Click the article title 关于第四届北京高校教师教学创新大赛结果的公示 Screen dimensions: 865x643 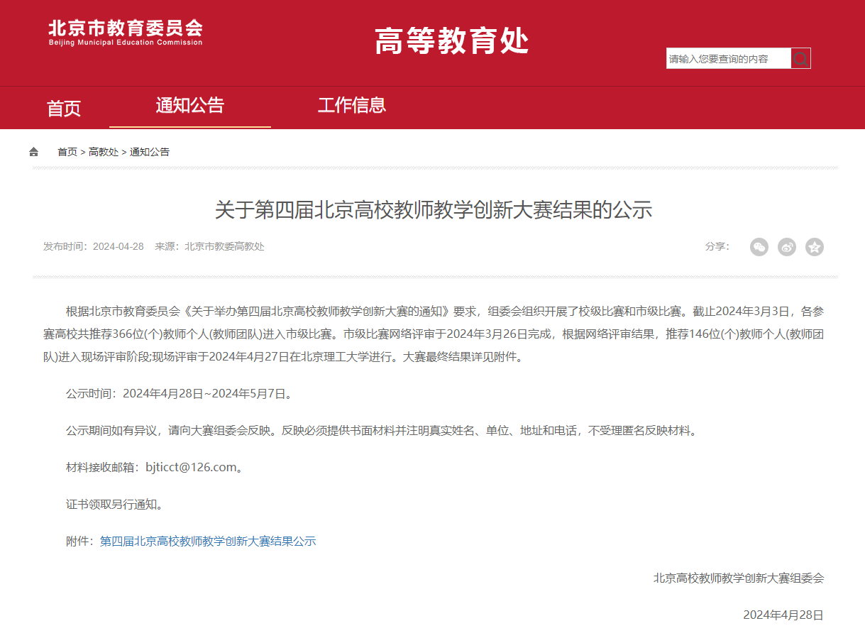434,210
